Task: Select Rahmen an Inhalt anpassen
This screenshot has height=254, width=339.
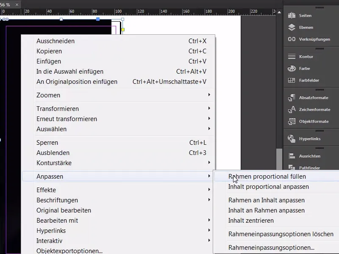Action: [277, 200]
